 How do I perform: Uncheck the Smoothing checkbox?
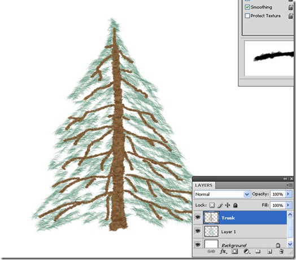[x=247, y=7]
